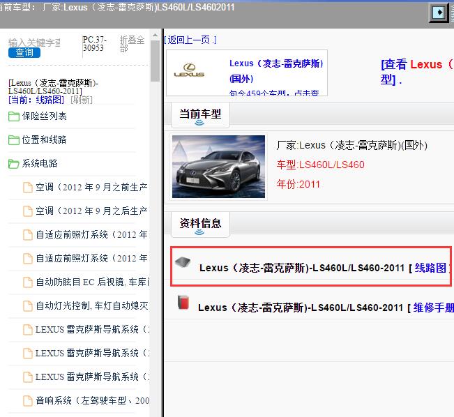Open the 保险丝列表 folder icon
This screenshot has height=417, width=454.
click(x=14, y=116)
